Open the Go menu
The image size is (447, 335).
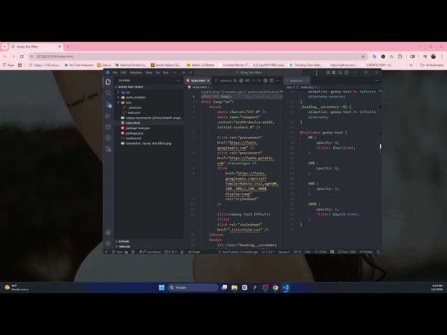pos(158,73)
